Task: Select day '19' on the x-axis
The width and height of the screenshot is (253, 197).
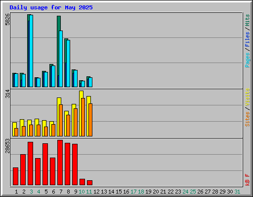Action: click(x=148, y=192)
